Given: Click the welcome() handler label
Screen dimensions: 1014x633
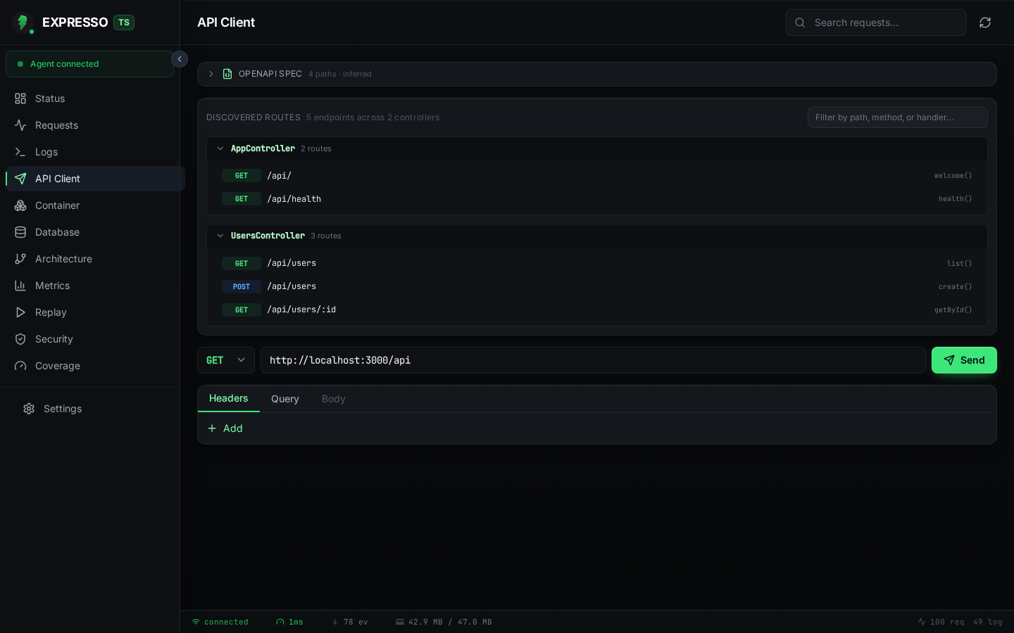Looking at the screenshot, I should (953, 176).
